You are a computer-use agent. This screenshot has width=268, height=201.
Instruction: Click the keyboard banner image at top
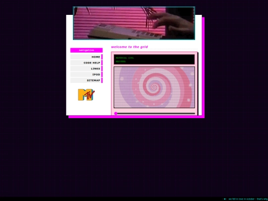point(134,23)
